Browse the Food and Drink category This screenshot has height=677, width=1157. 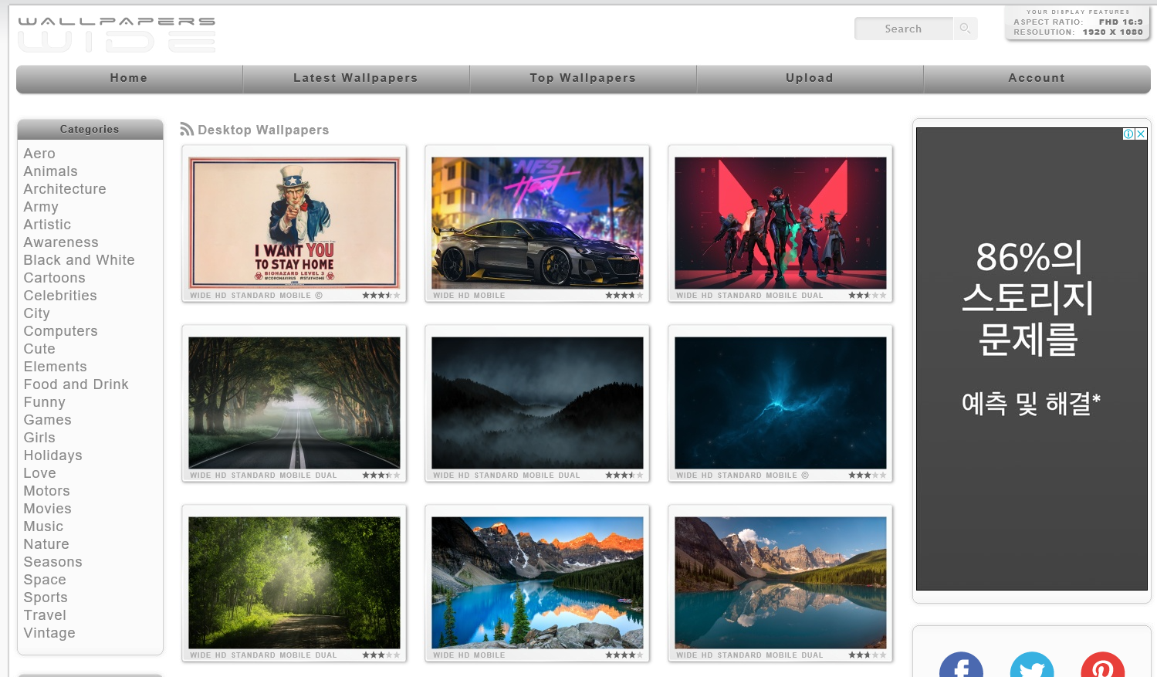tap(76, 384)
